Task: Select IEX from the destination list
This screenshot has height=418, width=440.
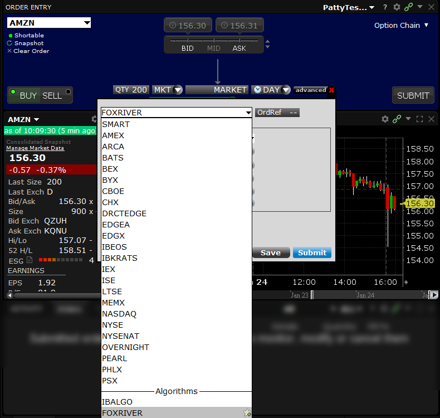Action: 176,269
